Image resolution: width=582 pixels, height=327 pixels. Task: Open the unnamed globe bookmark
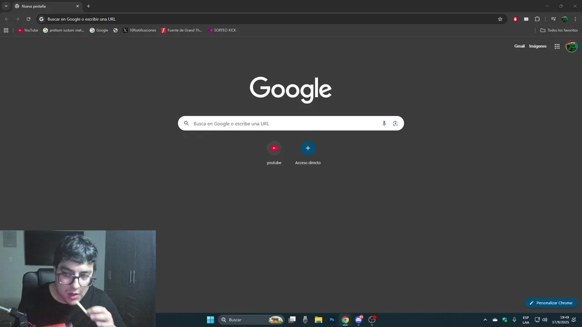coord(115,30)
